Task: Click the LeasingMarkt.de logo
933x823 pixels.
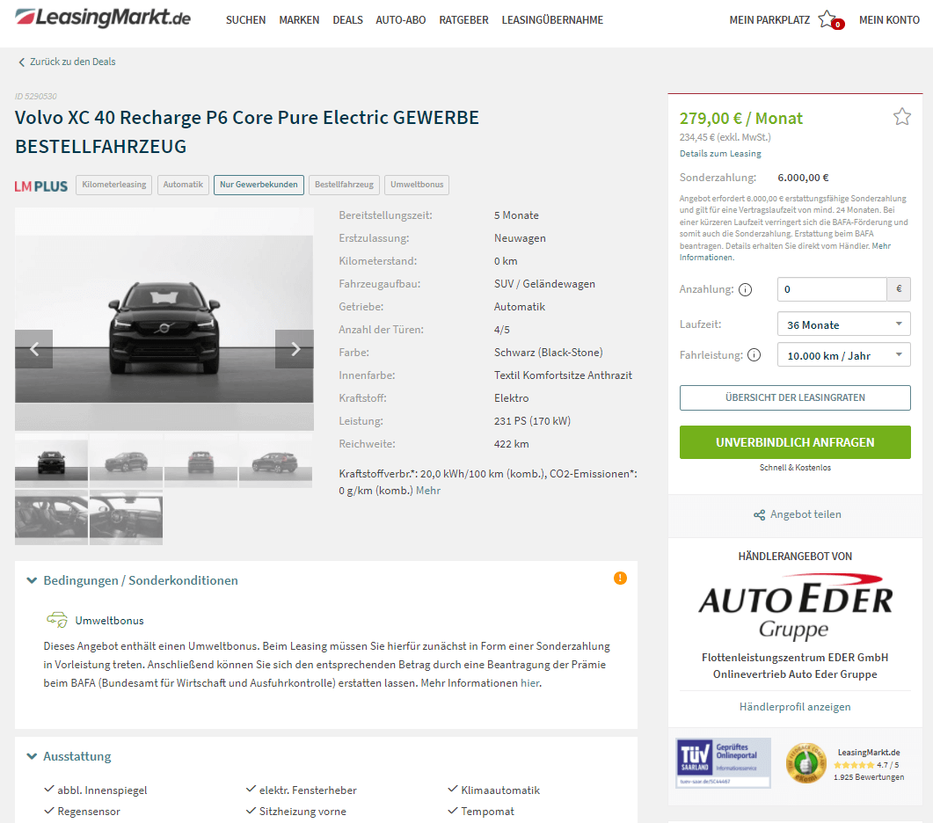Action: [103, 18]
